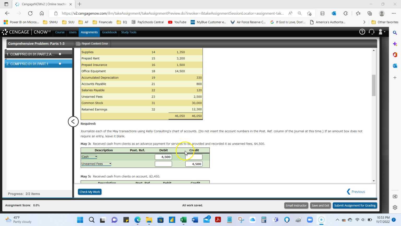This screenshot has height=226, width=401.
Task: Click the Cash debit field with 4,500
Action: [x=163, y=157]
